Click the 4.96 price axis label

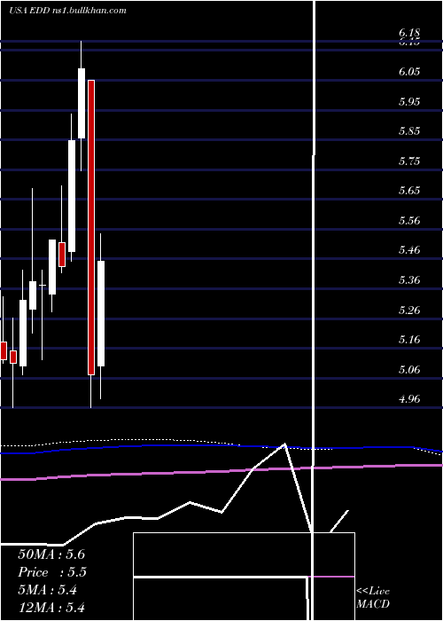pos(409,399)
